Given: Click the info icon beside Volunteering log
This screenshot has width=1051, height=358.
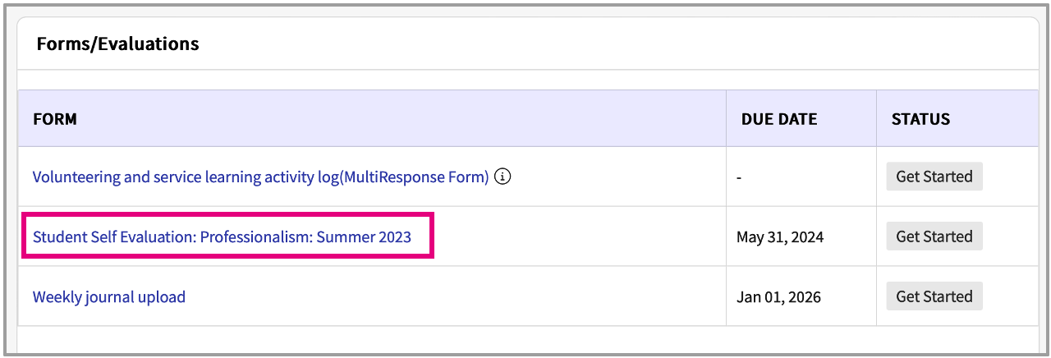Looking at the screenshot, I should (x=503, y=177).
